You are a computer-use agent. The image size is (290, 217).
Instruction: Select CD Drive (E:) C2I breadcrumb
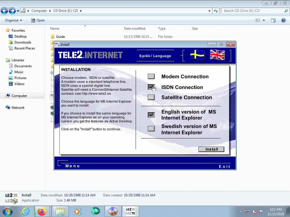pyautogui.click(x=65, y=11)
